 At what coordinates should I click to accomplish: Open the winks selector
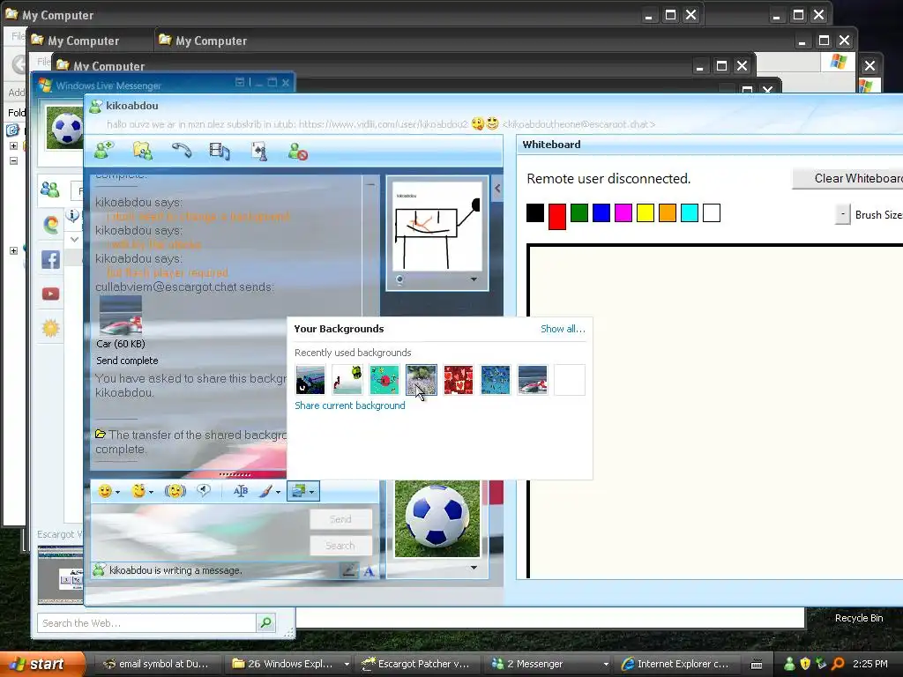click(138, 491)
